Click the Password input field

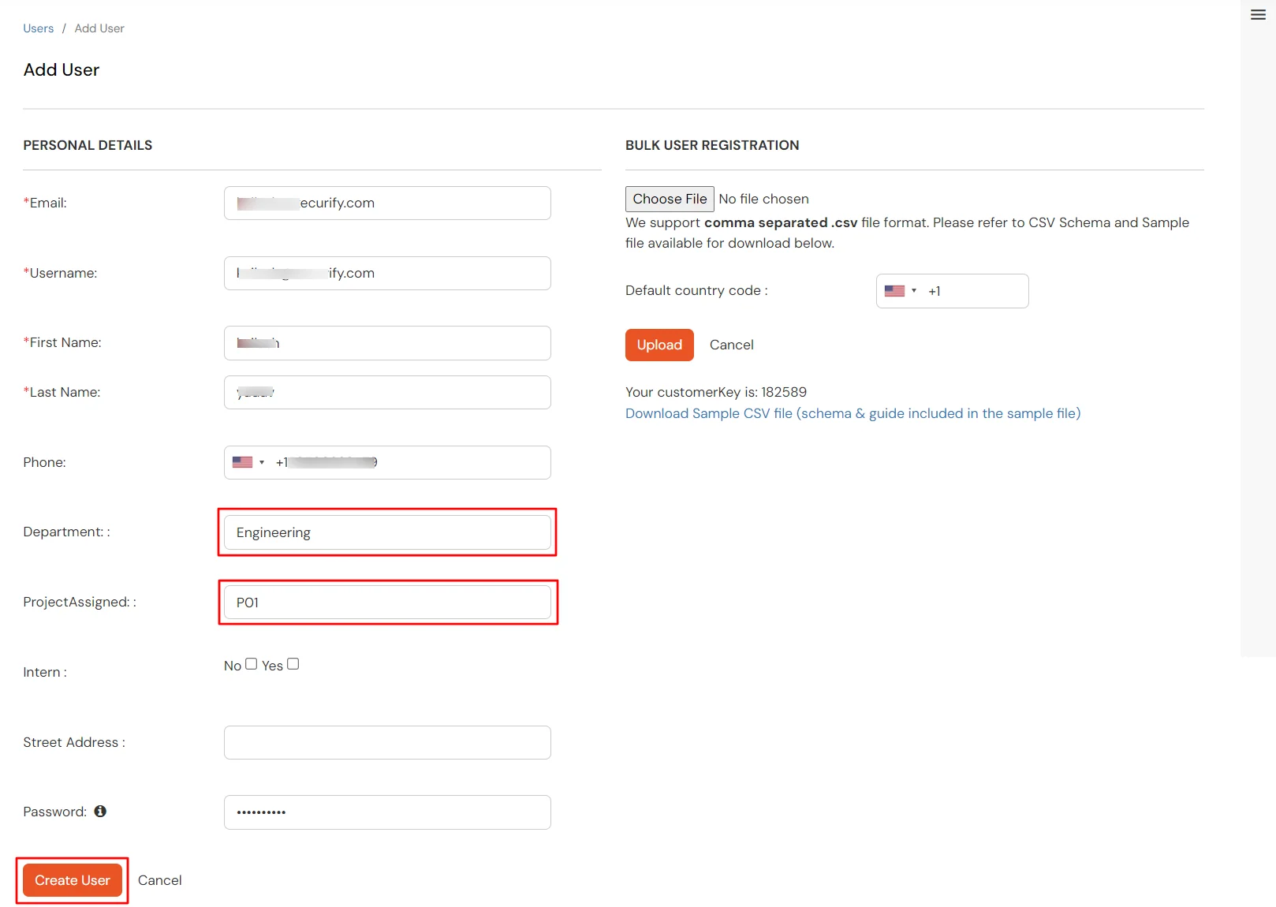tap(386, 812)
